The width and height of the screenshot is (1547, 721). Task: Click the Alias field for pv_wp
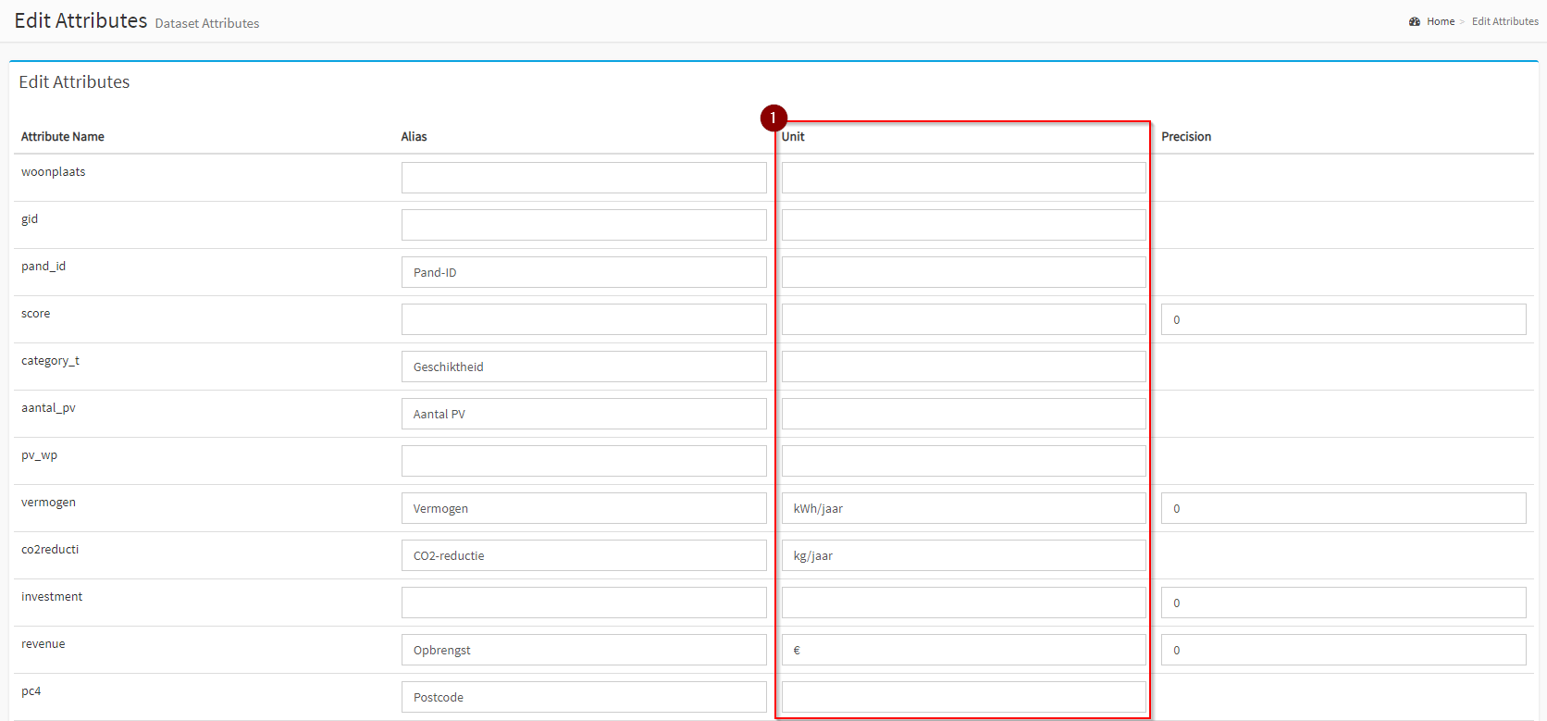584,461
